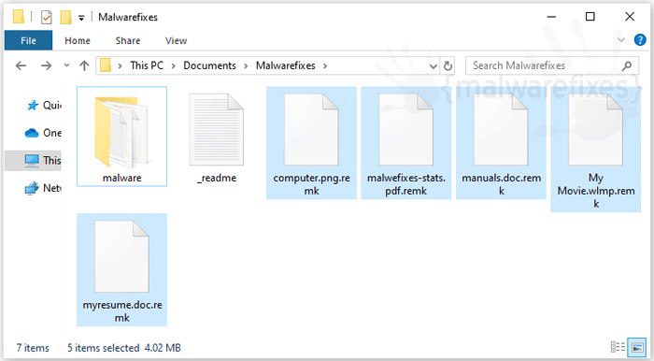Click the myresume.doc.remk file name

(x=121, y=310)
